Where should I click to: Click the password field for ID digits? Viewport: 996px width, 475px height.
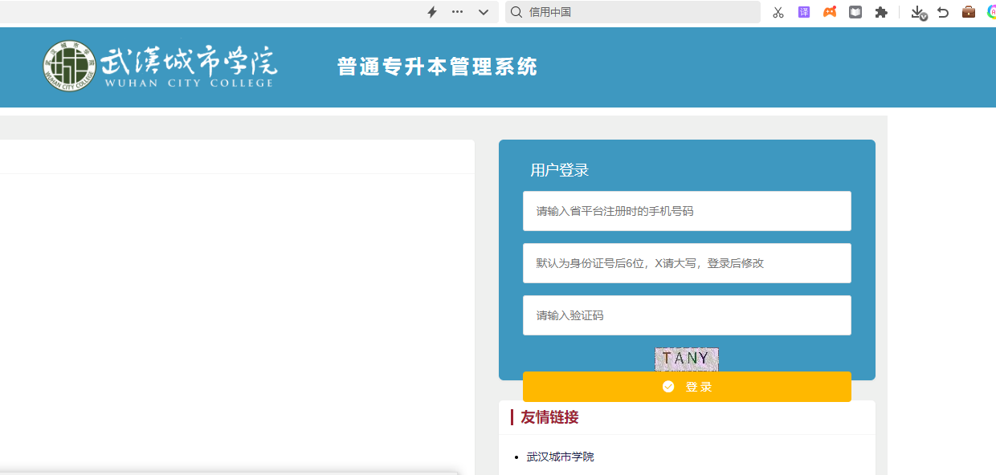687,263
